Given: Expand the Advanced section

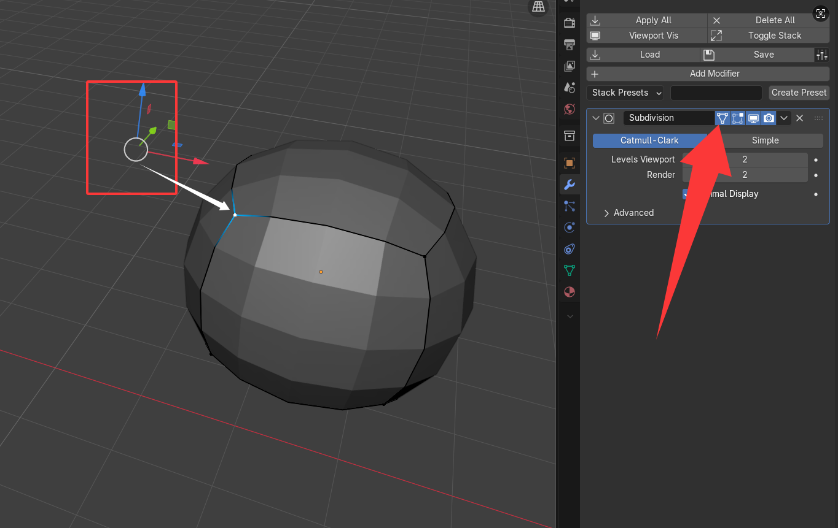Looking at the screenshot, I should click(628, 213).
